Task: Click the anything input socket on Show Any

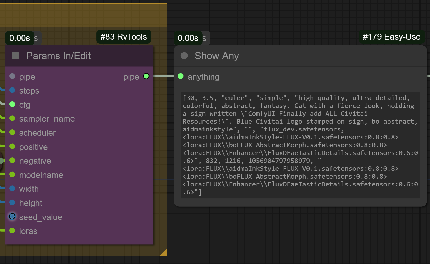Action: (x=181, y=76)
